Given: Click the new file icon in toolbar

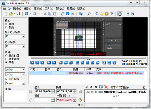Looking at the screenshot, I should [x=6, y=14].
